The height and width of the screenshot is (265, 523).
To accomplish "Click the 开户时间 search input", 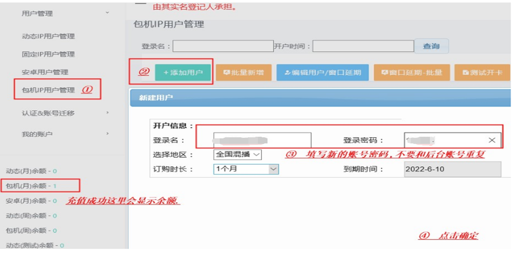I will click(363, 46).
